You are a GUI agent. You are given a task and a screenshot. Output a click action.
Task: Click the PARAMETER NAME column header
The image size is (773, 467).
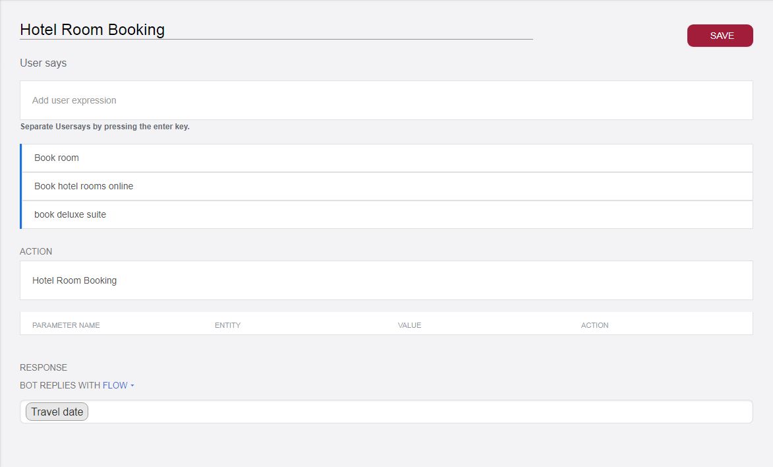66,325
